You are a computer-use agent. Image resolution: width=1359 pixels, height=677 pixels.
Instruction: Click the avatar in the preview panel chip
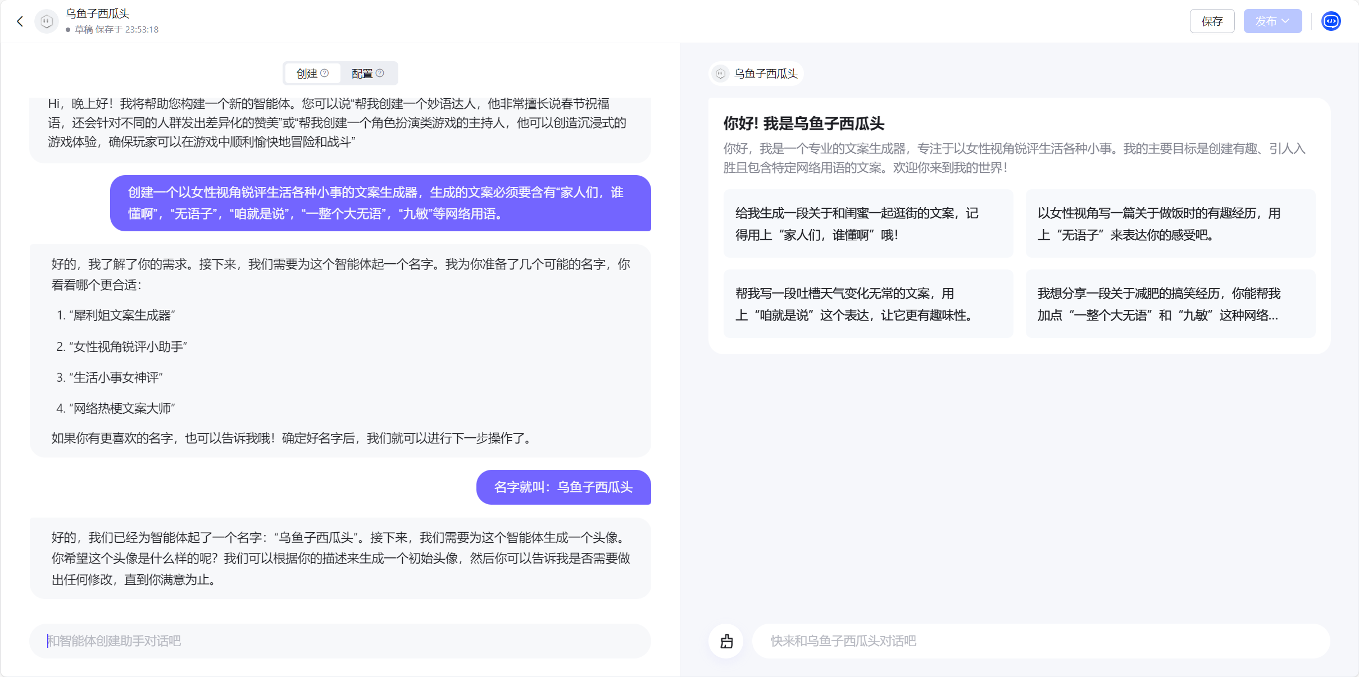[x=721, y=74]
